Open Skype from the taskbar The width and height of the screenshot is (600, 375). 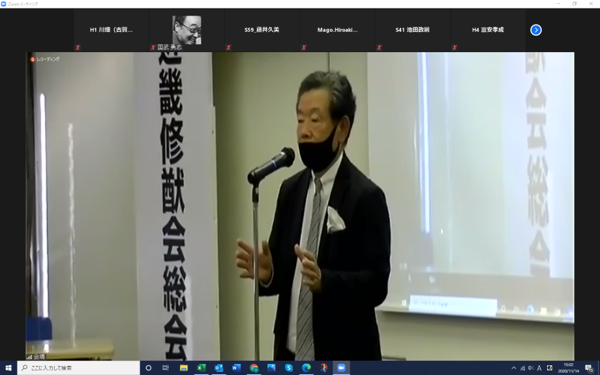point(288,368)
